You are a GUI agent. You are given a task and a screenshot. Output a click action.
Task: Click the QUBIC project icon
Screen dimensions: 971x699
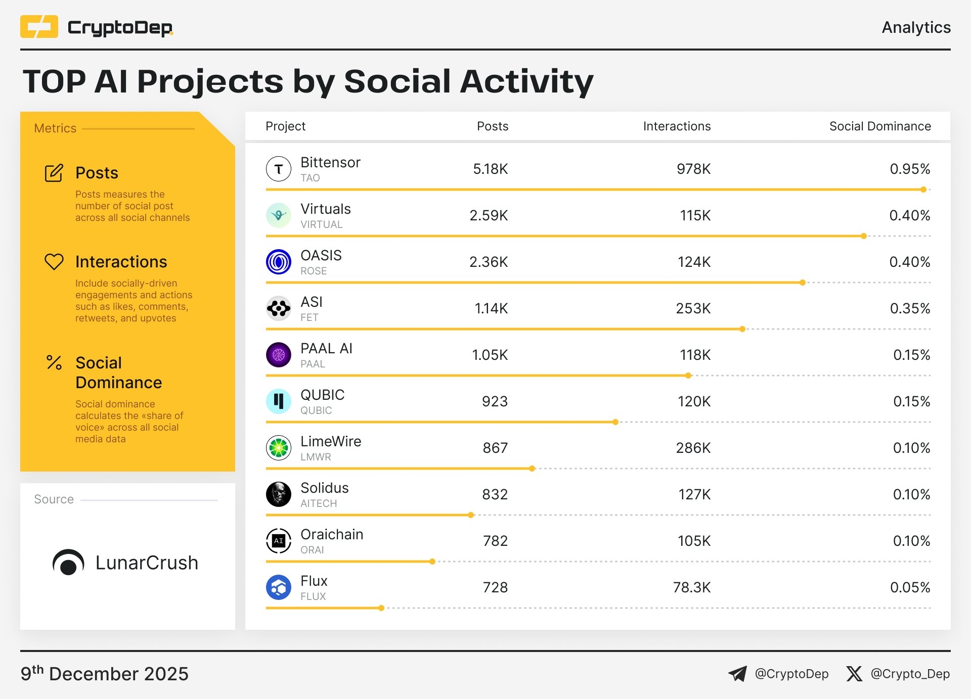click(278, 401)
